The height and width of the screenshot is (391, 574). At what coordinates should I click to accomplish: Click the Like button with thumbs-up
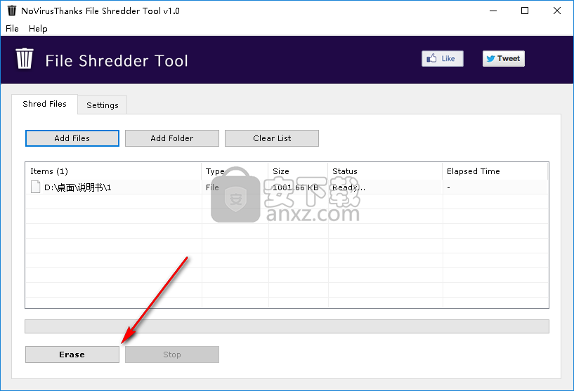[x=442, y=58]
